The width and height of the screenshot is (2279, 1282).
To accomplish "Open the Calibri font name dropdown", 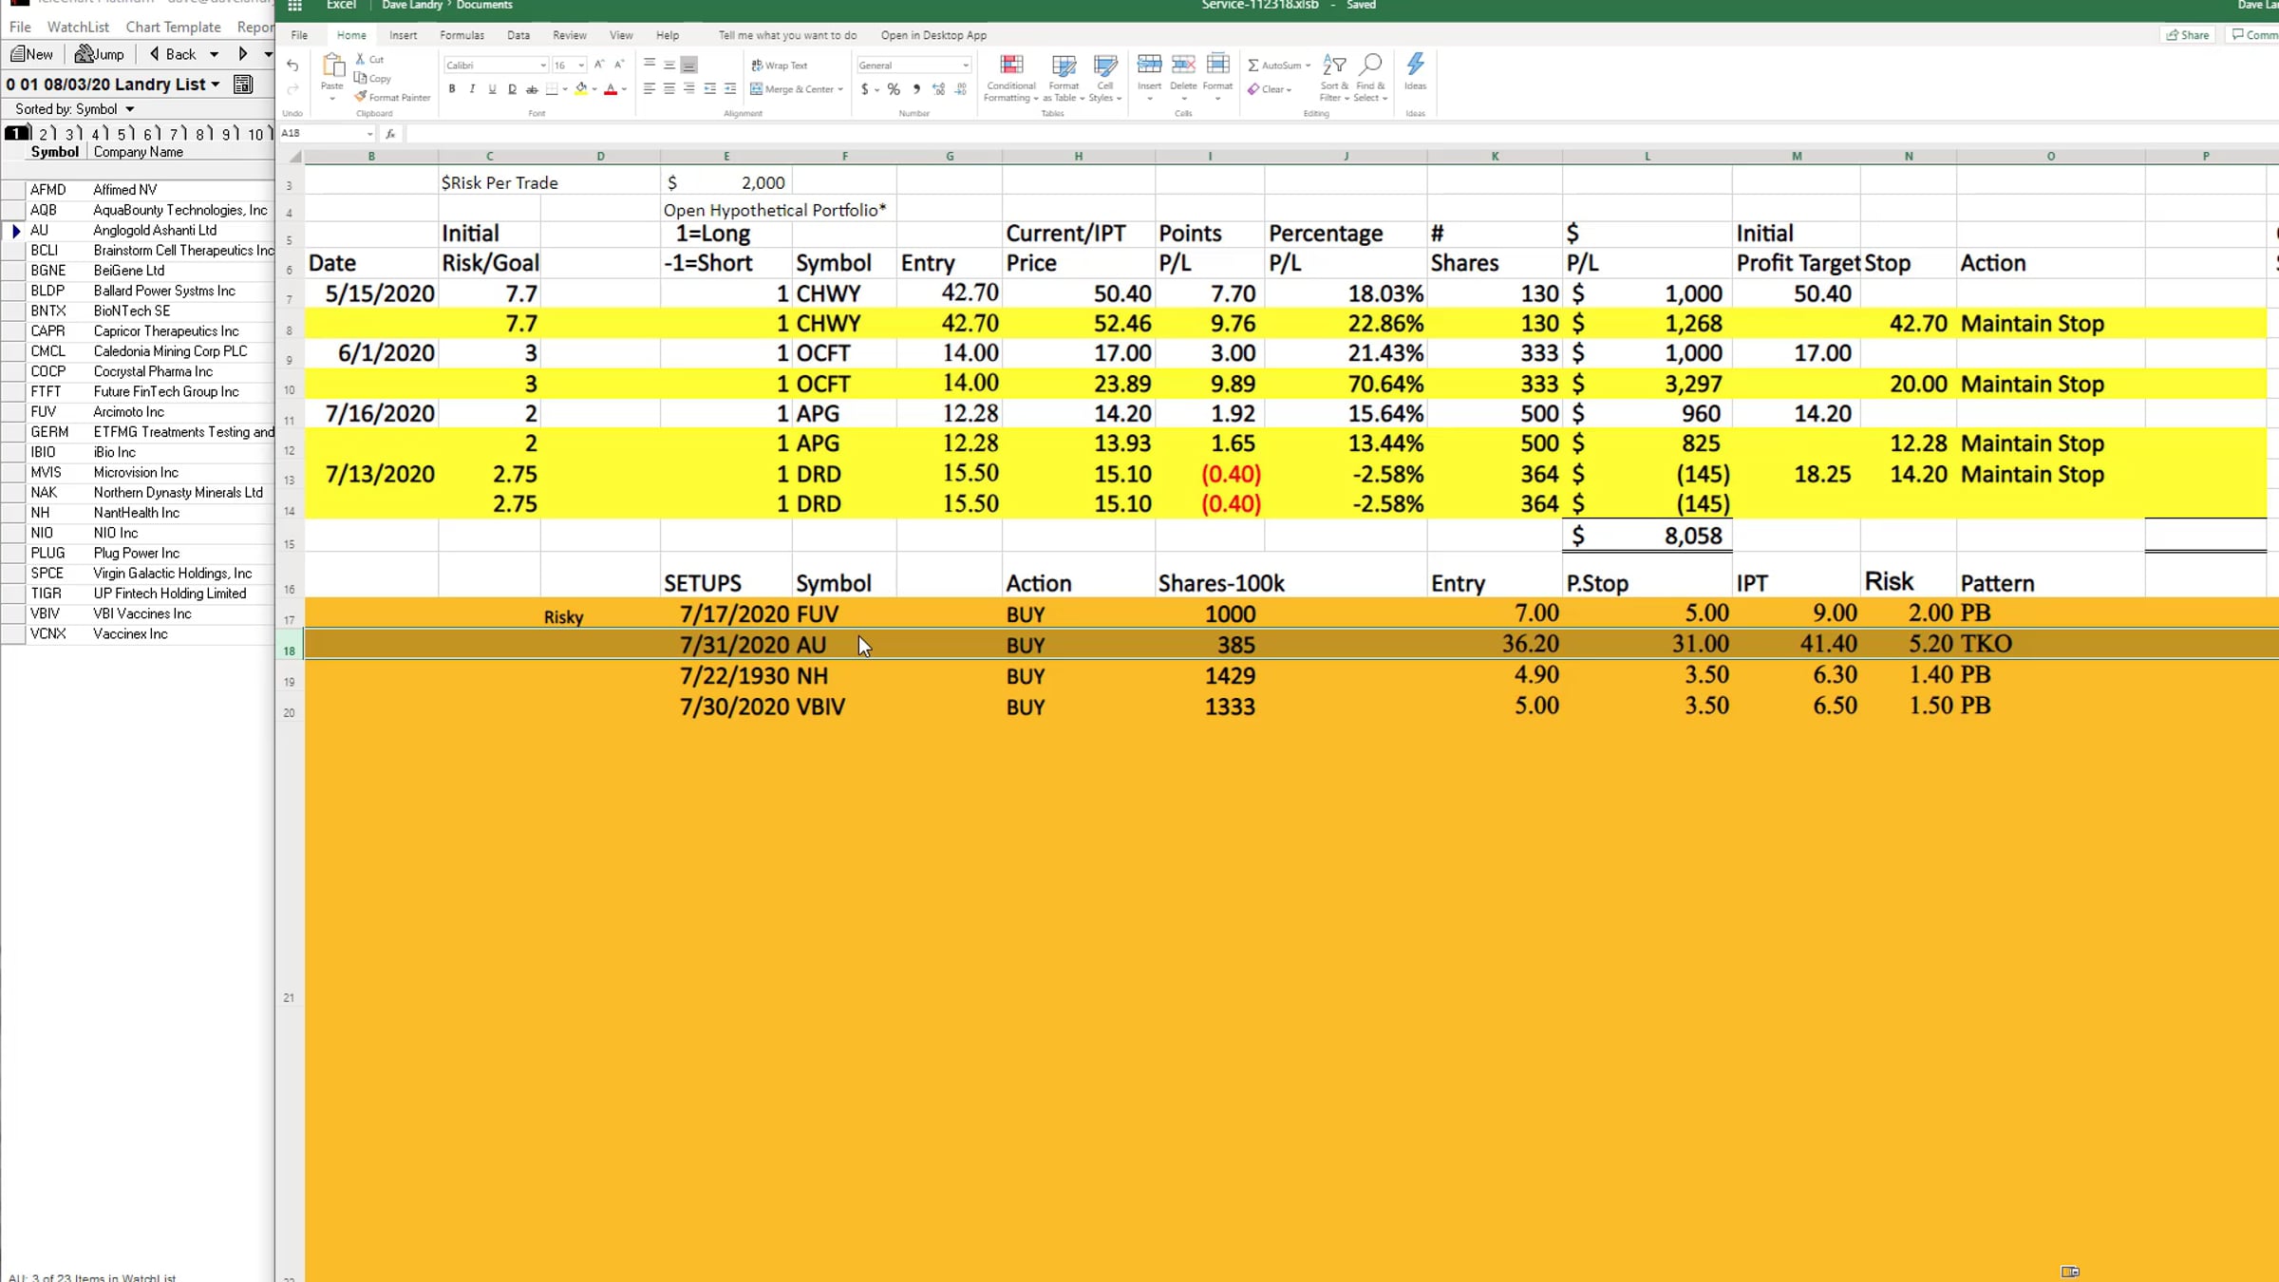I will 543,66.
